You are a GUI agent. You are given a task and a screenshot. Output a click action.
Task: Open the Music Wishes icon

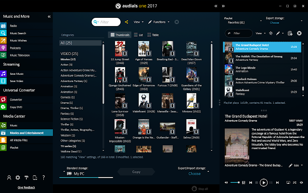3,41
